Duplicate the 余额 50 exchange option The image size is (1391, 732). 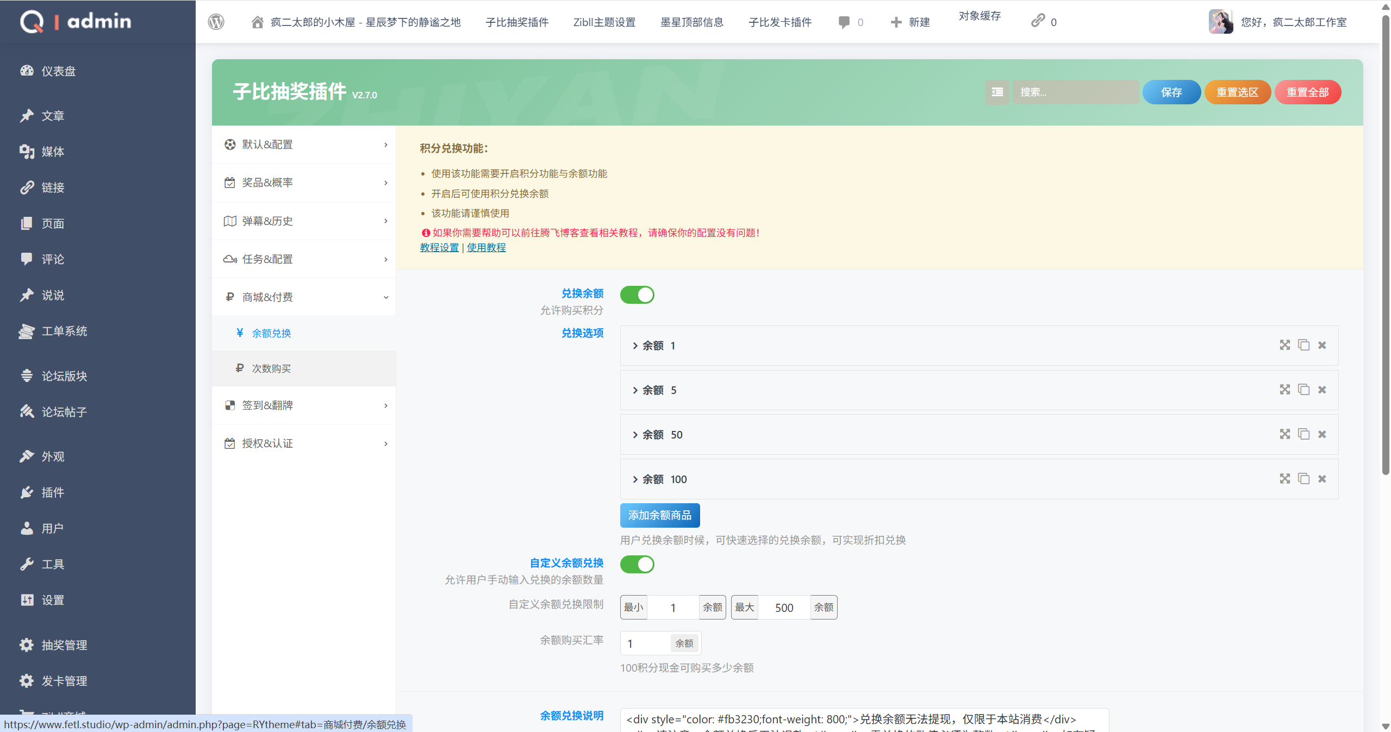click(1304, 434)
